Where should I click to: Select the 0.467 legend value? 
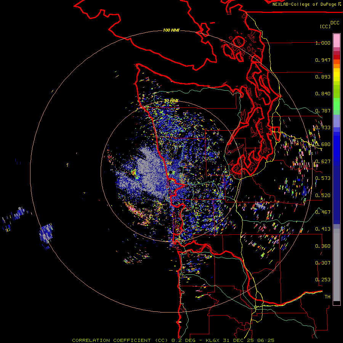pos(323,212)
